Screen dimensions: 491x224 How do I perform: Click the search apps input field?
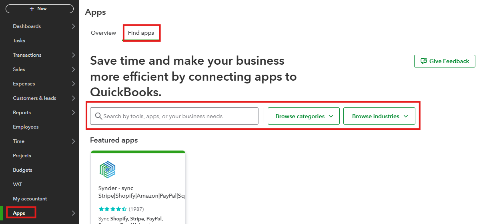click(x=174, y=116)
